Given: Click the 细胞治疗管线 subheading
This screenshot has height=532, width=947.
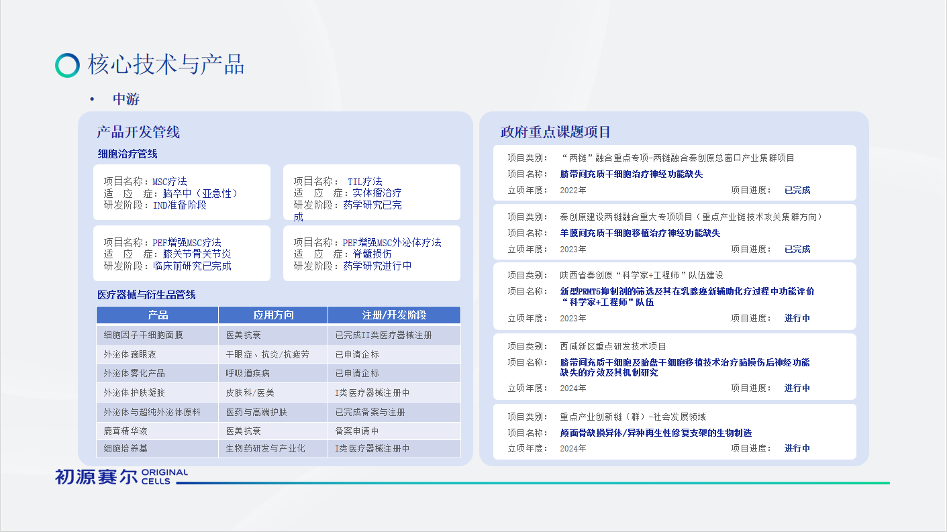Looking at the screenshot, I should point(128,154).
